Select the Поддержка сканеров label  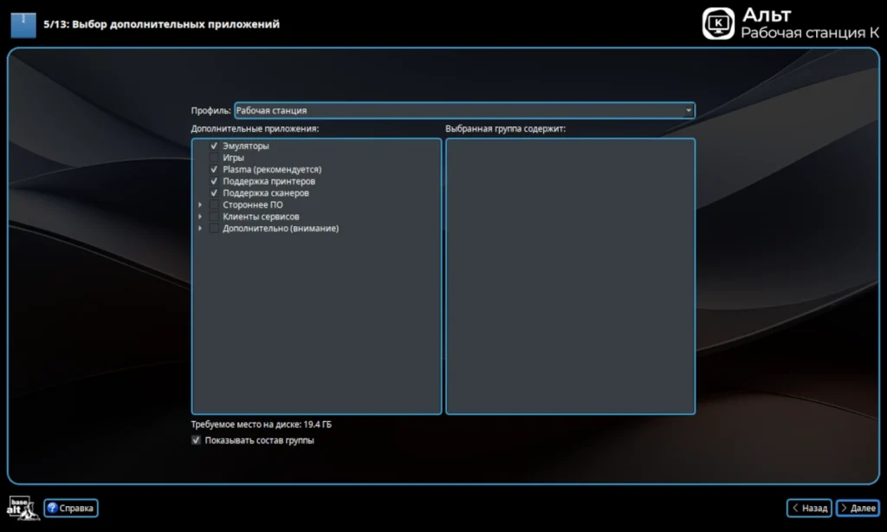[x=265, y=193]
